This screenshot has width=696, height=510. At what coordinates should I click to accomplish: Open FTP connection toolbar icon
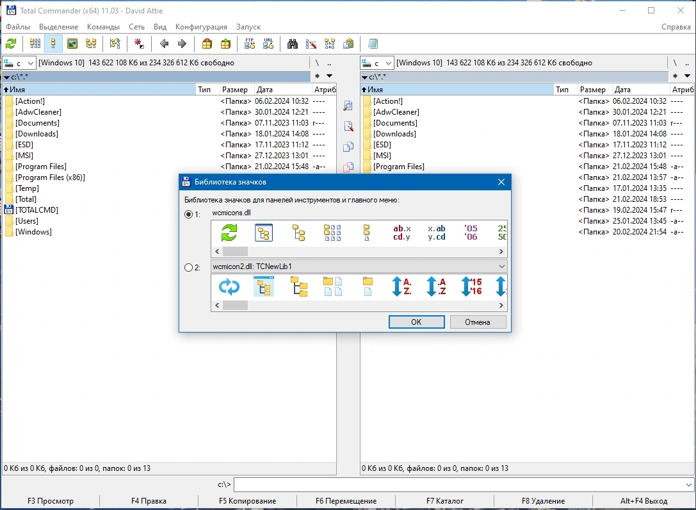click(x=250, y=44)
